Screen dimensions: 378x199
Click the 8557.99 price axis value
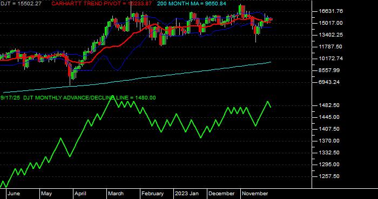pyautogui.click(x=329, y=70)
